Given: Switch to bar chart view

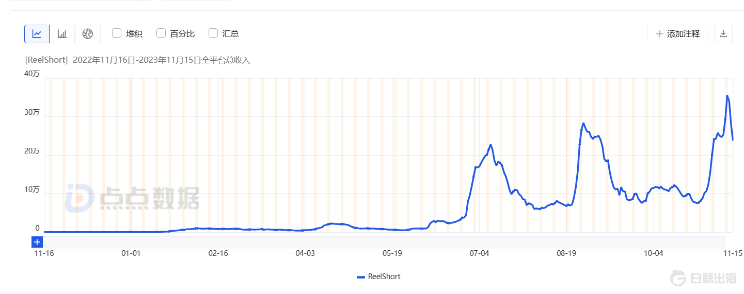Looking at the screenshot, I should 62,34.
